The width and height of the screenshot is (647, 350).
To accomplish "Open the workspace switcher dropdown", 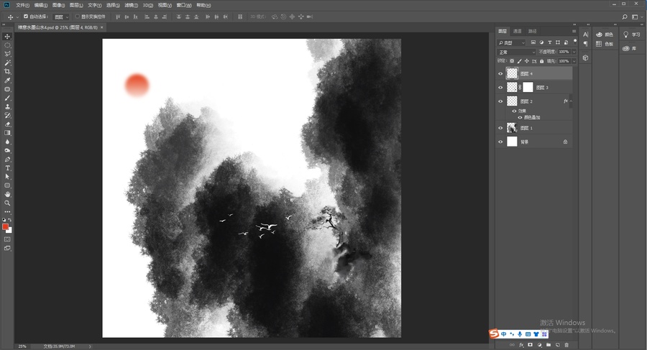I will point(637,17).
